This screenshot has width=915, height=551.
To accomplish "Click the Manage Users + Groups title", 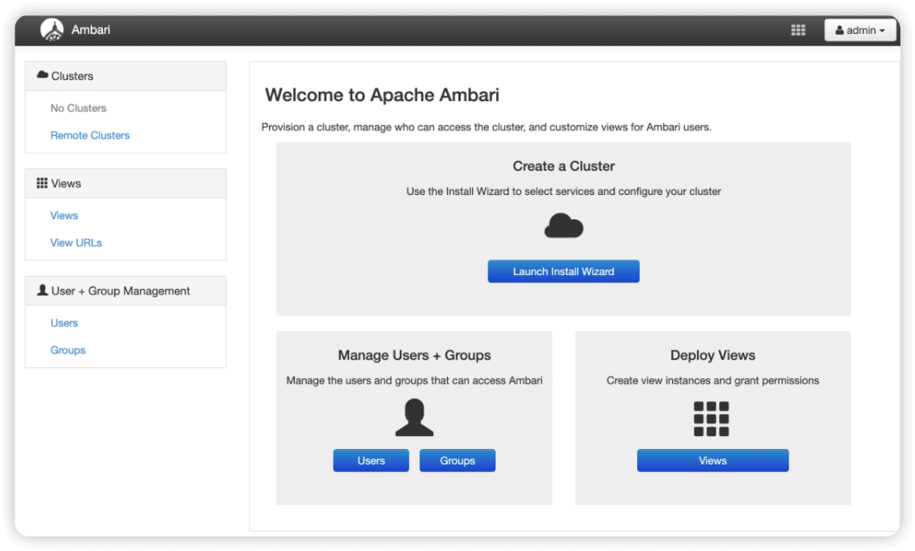I will coord(415,355).
